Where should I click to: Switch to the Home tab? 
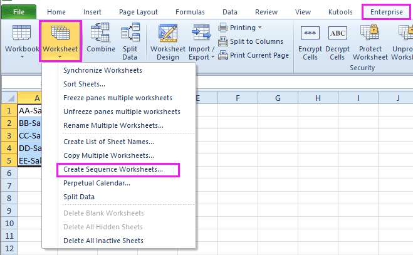(56, 12)
